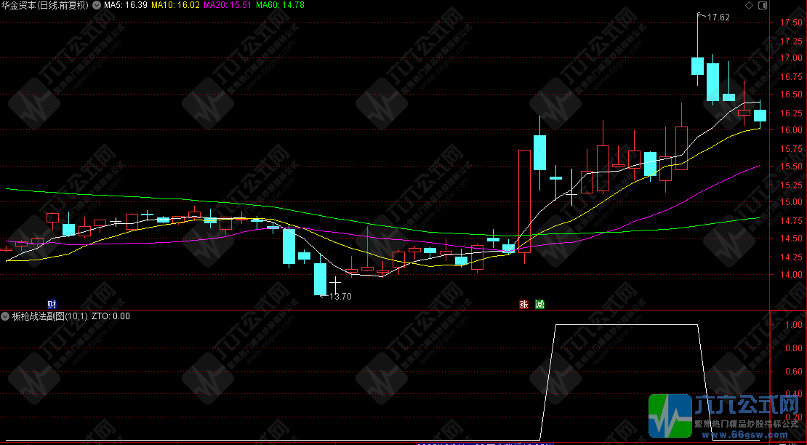Click the 13.70 low price label

pyautogui.click(x=340, y=297)
